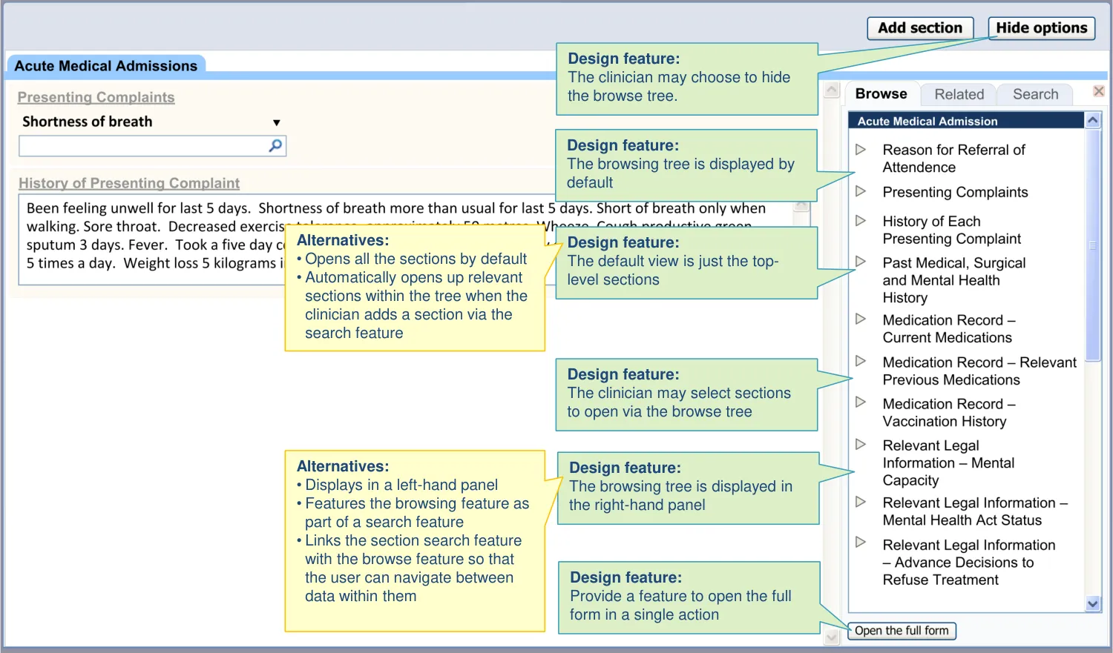
Task: Click the browse tree scroll-down arrow
Action: coord(1092,604)
